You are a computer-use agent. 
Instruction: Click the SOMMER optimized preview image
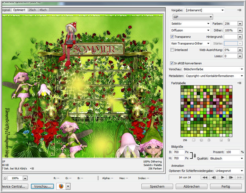click(83, 86)
